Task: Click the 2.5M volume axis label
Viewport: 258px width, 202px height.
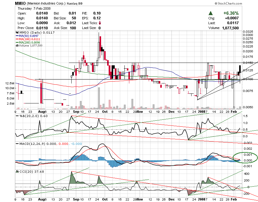Action: click(11, 103)
